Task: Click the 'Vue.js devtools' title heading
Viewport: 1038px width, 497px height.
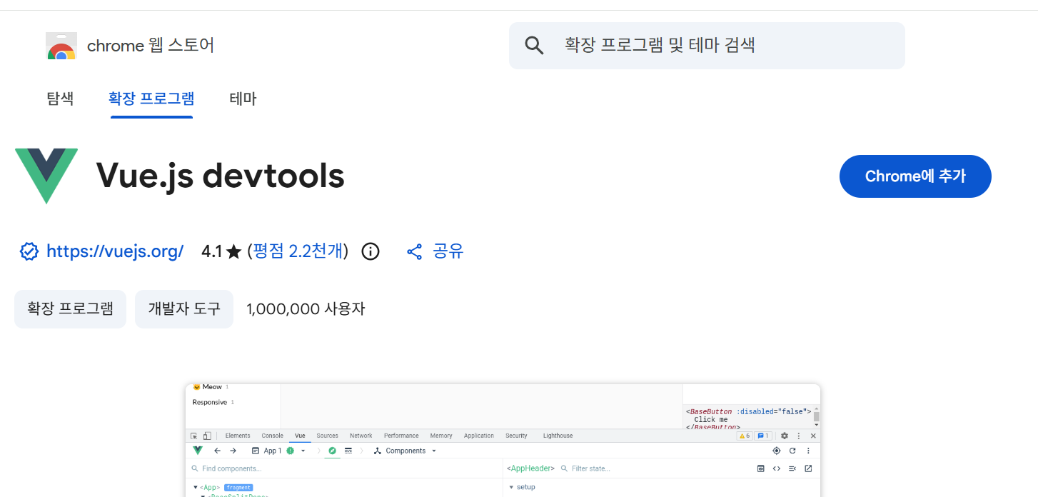Action: [220, 176]
